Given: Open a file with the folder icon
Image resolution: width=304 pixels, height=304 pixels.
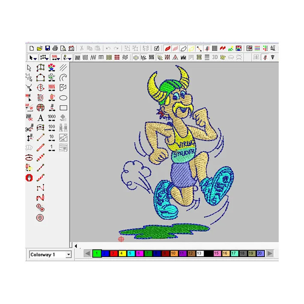Looking at the screenshot, I should click(39, 48).
